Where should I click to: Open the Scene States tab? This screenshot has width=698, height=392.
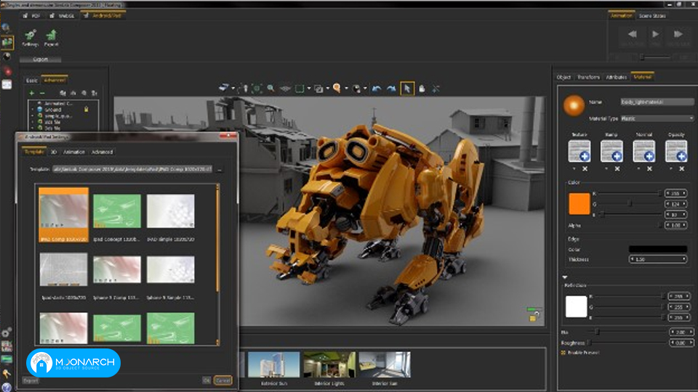(x=652, y=15)
